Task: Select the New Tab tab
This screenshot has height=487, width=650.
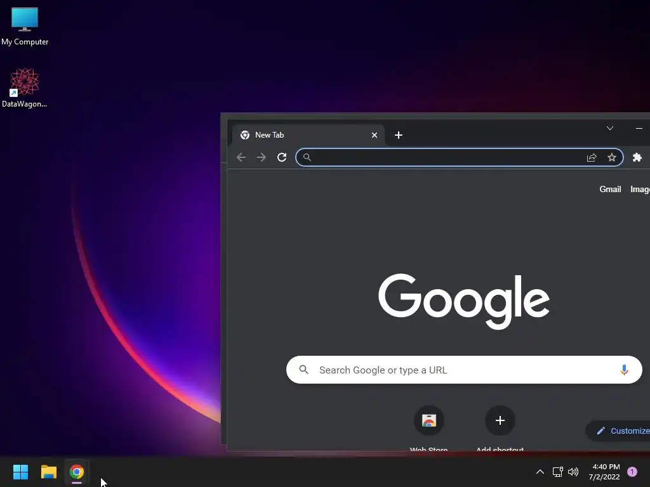Action: (x=308, y=135)
